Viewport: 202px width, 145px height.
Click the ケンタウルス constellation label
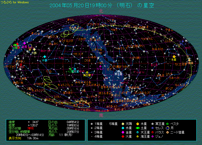142,93
